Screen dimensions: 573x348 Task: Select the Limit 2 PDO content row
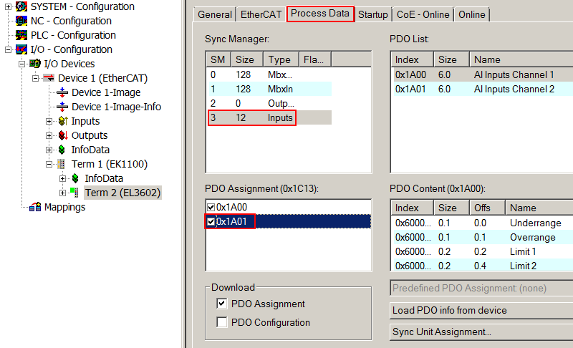482,266
